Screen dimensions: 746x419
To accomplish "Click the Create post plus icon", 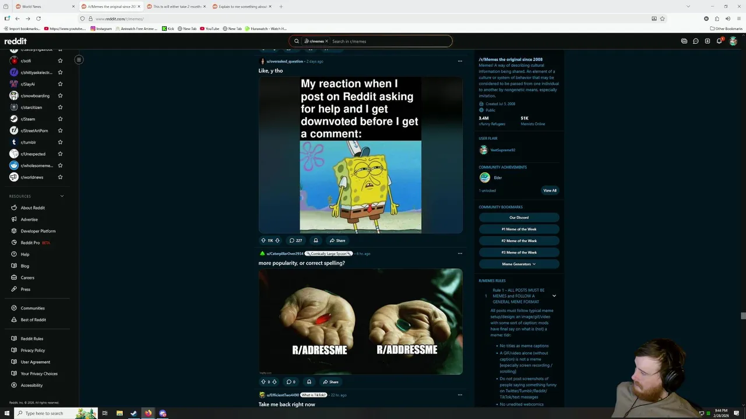I will coord(708,41).
